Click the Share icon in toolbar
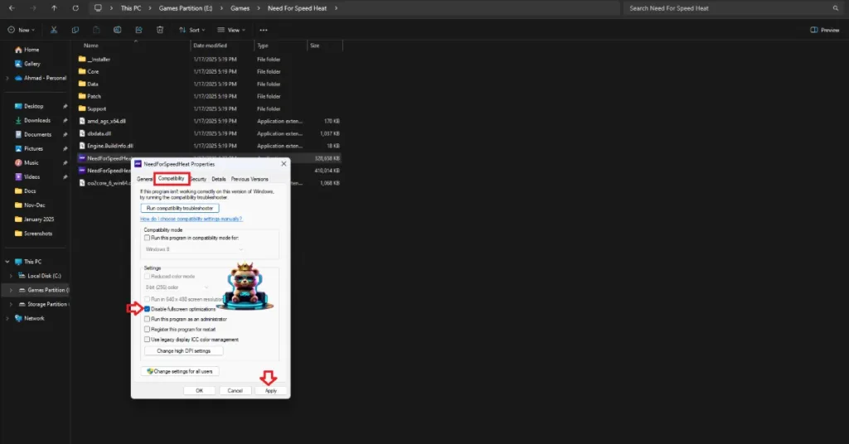 pos(138,30)
